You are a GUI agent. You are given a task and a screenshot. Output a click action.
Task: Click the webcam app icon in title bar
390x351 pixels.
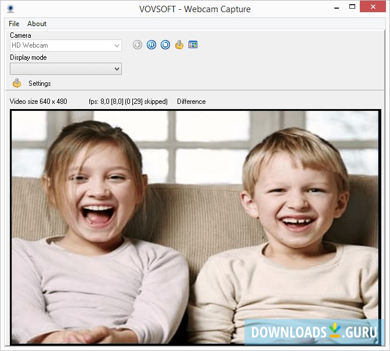[10, 9]
